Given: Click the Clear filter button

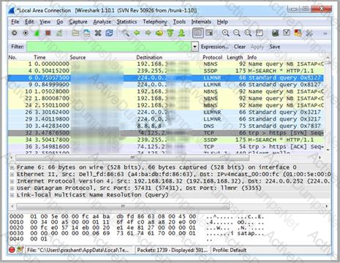Looking at the screenshot, I should tap(240, 47).
